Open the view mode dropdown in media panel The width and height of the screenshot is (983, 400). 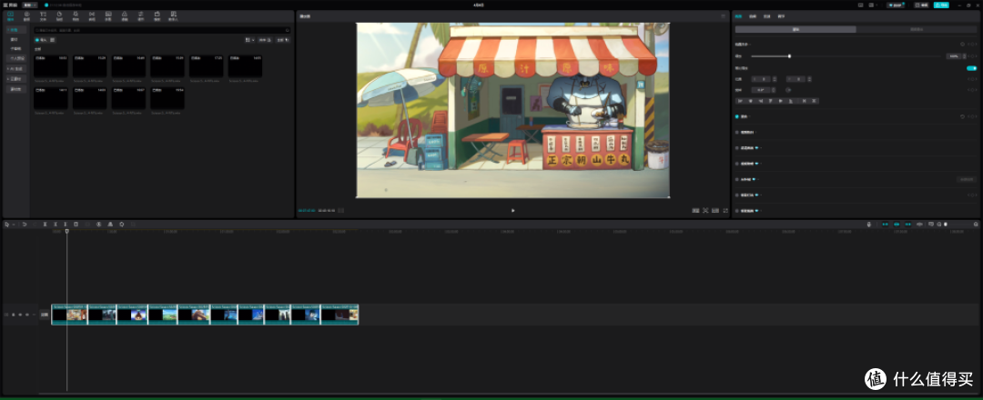point(250,39)
